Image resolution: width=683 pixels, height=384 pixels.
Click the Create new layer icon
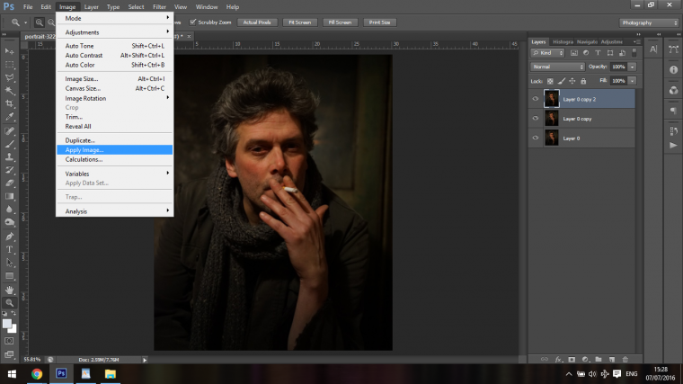(x=612, y=359)
